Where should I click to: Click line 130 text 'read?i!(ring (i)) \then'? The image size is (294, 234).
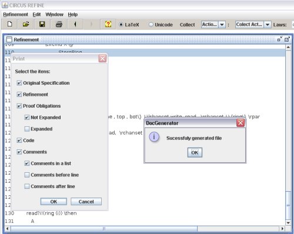pos(51,213)
